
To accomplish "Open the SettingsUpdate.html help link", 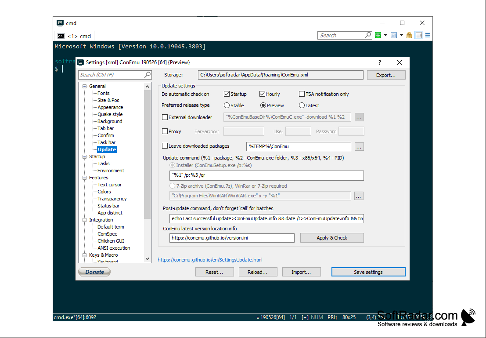I will (210, 260).
